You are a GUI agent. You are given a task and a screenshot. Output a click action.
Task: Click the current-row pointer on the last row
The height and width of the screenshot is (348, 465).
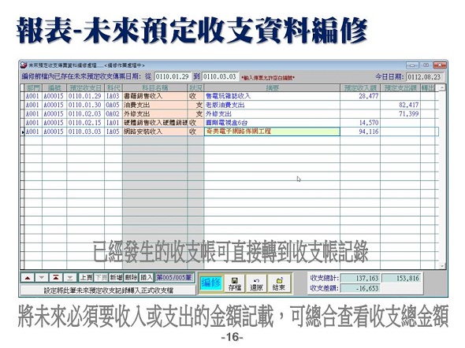[23, 132]
